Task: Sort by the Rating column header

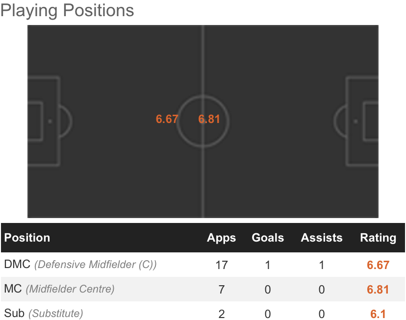Action: pos(378,238)
